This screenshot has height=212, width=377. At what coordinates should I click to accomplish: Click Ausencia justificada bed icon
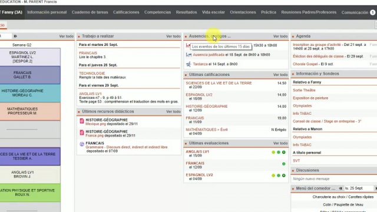[x=188, y=55]
